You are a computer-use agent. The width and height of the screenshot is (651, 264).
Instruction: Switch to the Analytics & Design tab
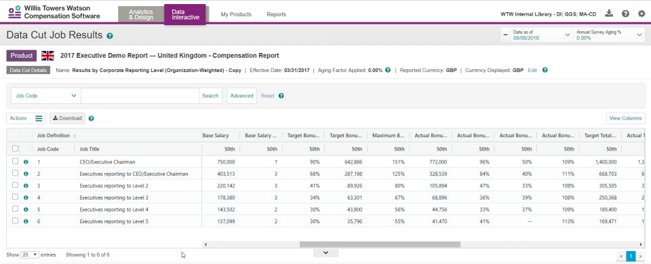pyautogui.click(x=141, y=14)
